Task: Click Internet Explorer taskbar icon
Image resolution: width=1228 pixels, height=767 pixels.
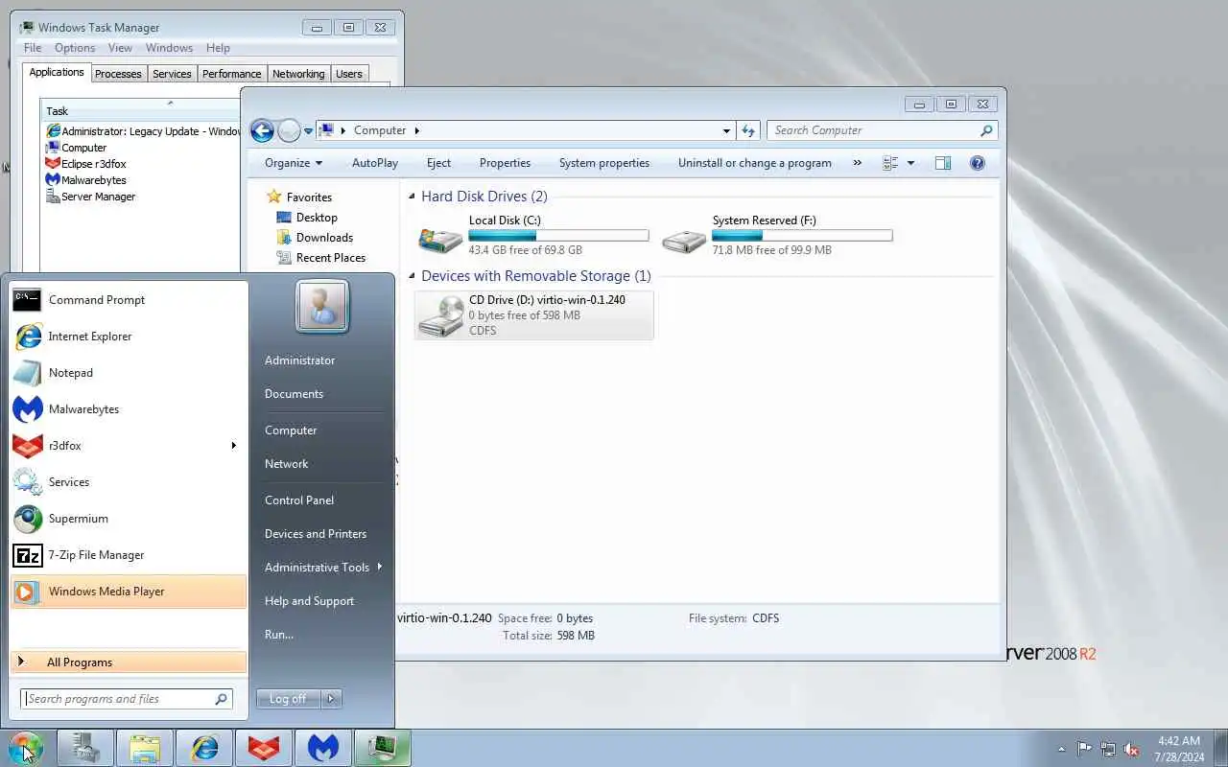Action: click(204, 748)
